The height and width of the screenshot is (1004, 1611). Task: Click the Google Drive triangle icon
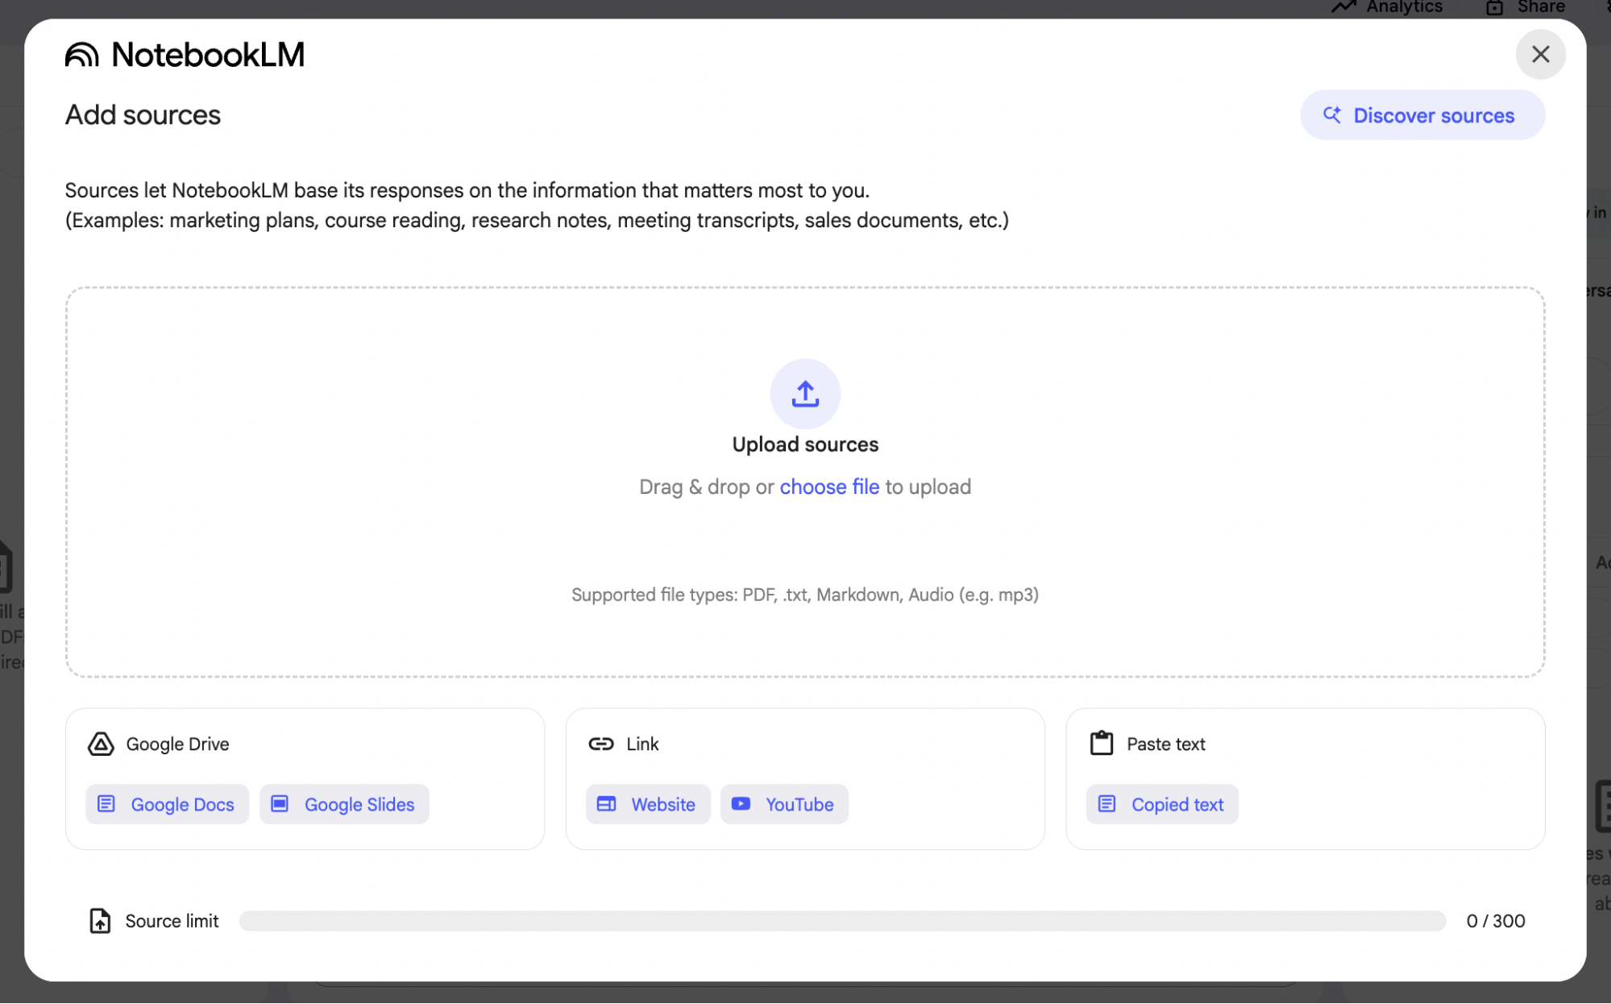101,744
